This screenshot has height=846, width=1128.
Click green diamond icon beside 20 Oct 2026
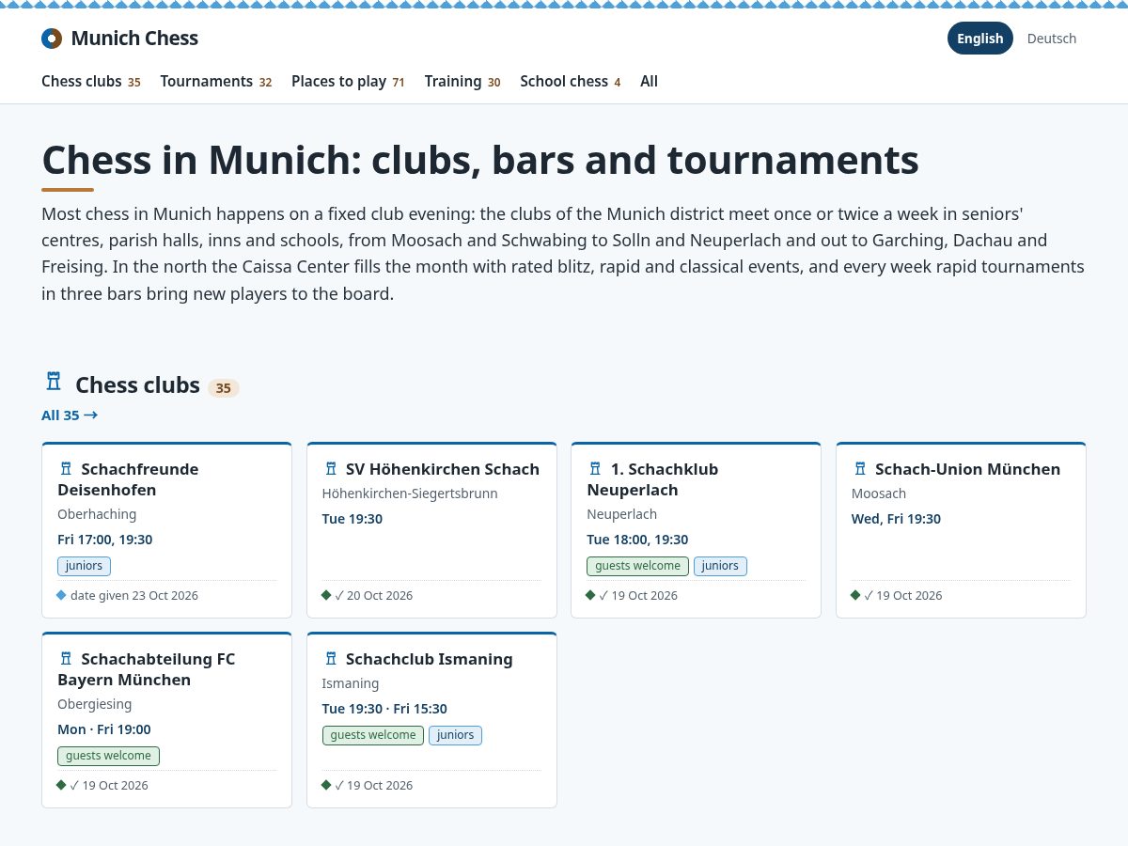point(326,595)
